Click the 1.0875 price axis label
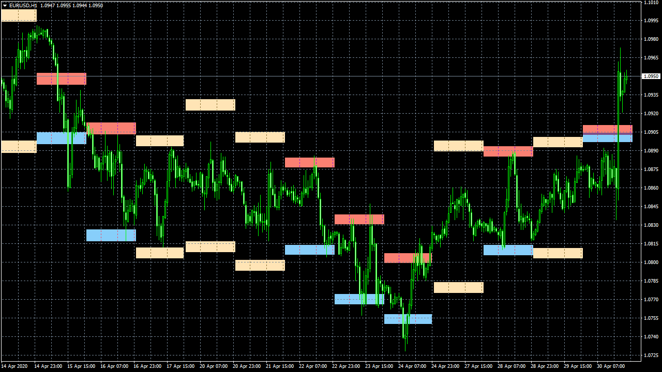Image resolution: width=662 pixels, height=372 pixels. (x=651, y=169)
